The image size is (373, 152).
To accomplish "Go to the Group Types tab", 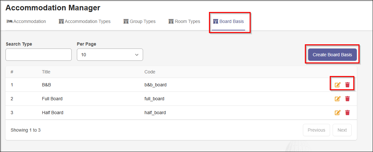I will (x=142, y=21).
